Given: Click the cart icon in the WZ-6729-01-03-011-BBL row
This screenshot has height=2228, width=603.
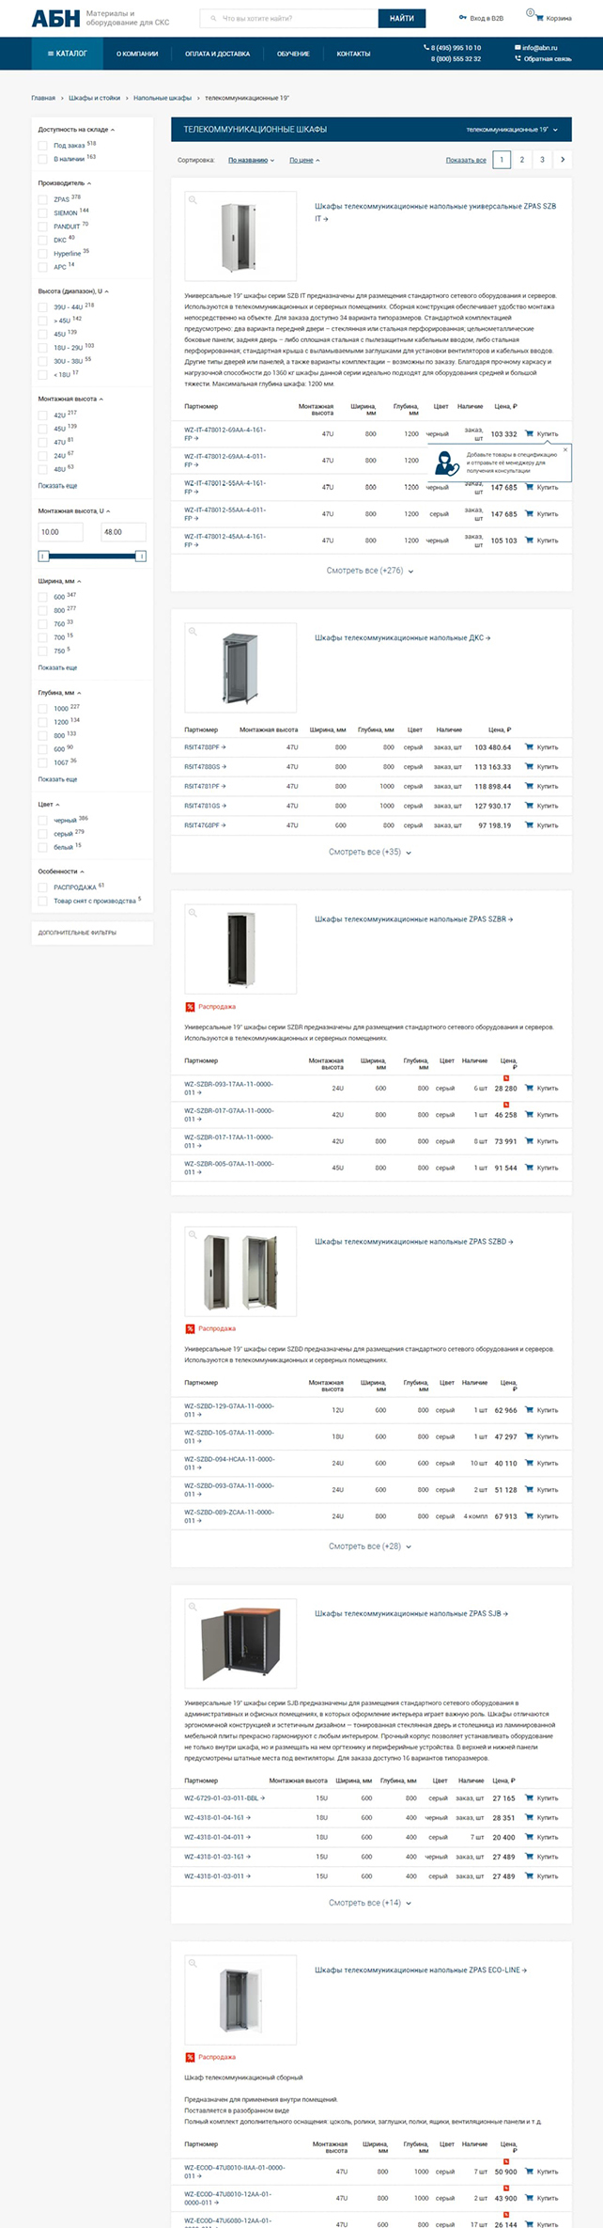Looking at the screenshot, I should 529,1797.
